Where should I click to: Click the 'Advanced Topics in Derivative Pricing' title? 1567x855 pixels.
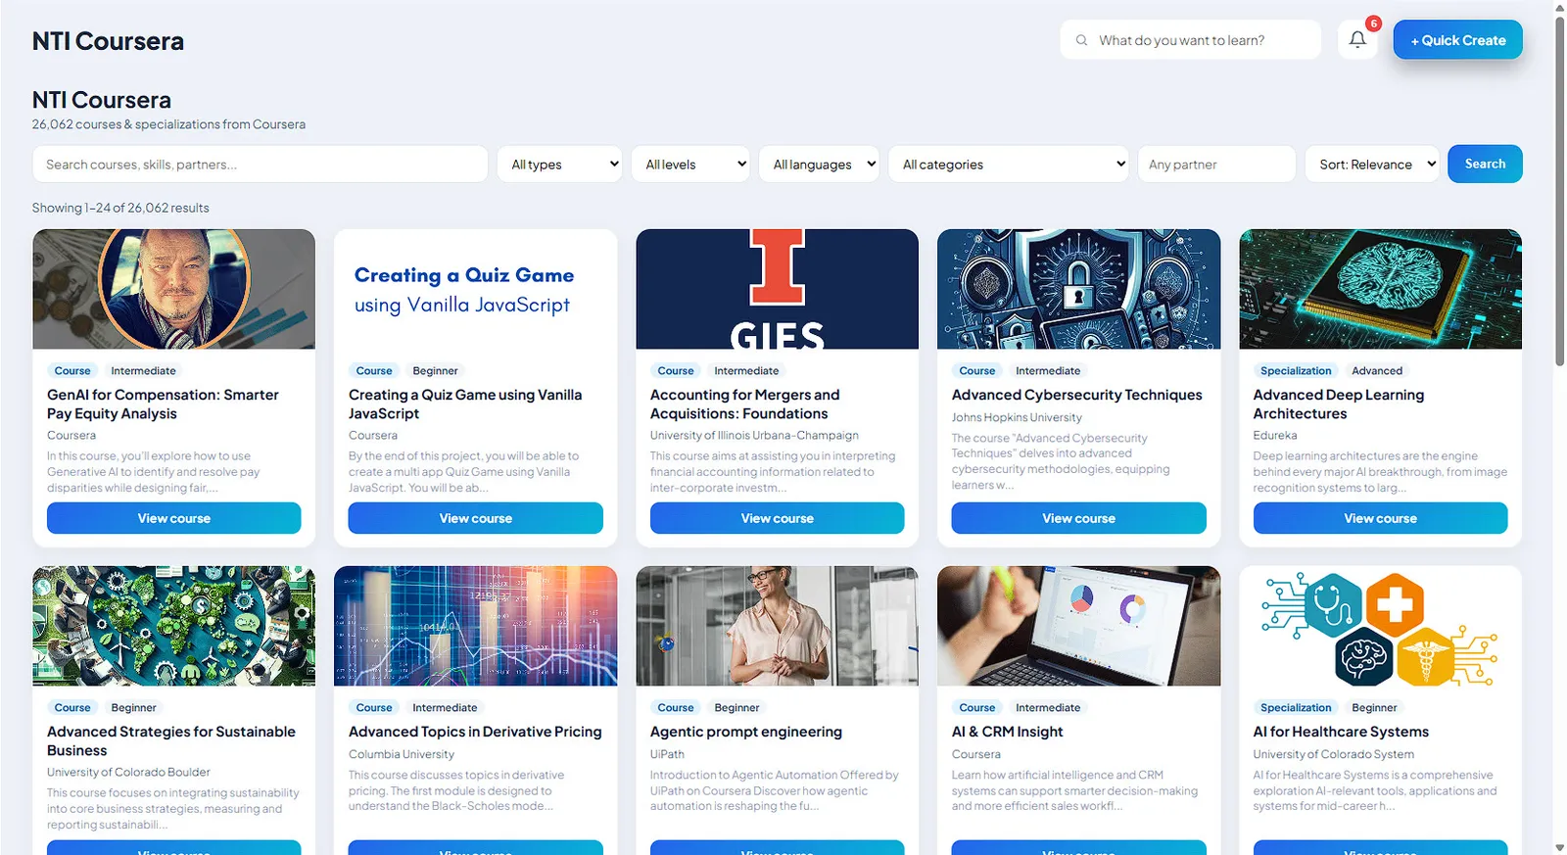(x=475, y=732)
